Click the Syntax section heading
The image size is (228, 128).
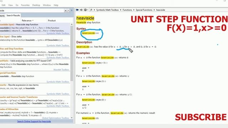click(x=81, y=29)
